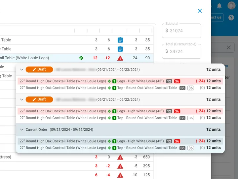Open the Draft badge ending 09/22/2024
The height and width of the screenshot is (179, 238).
pos(39,99)
